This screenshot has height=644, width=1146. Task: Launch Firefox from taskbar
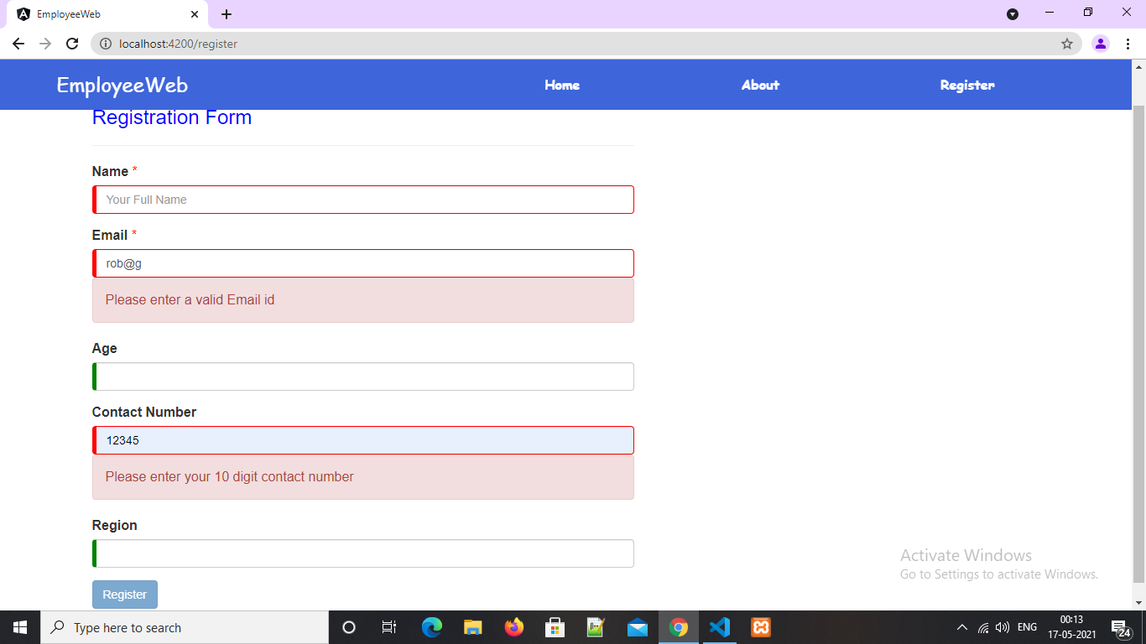[x=513, y=627]
